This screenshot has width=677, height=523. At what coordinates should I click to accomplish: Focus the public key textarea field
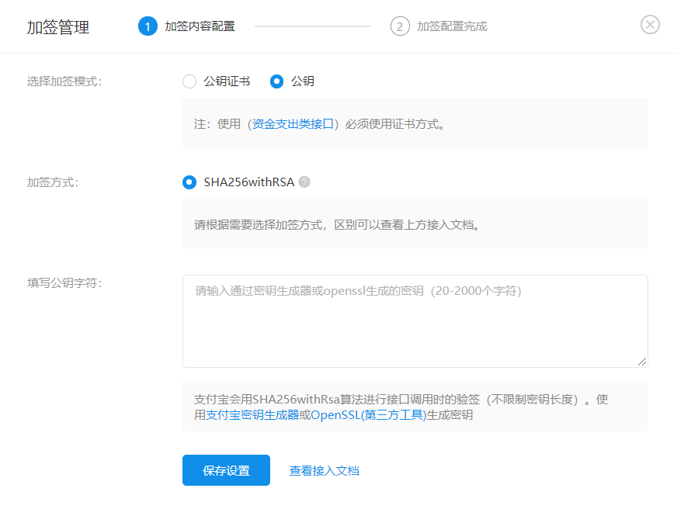pos(415,321)
